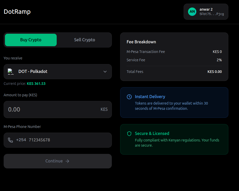The width and height of the screenshot is (239, 191).
Task: Click the KES 0.00 total fees value
Action: [215, 72]
